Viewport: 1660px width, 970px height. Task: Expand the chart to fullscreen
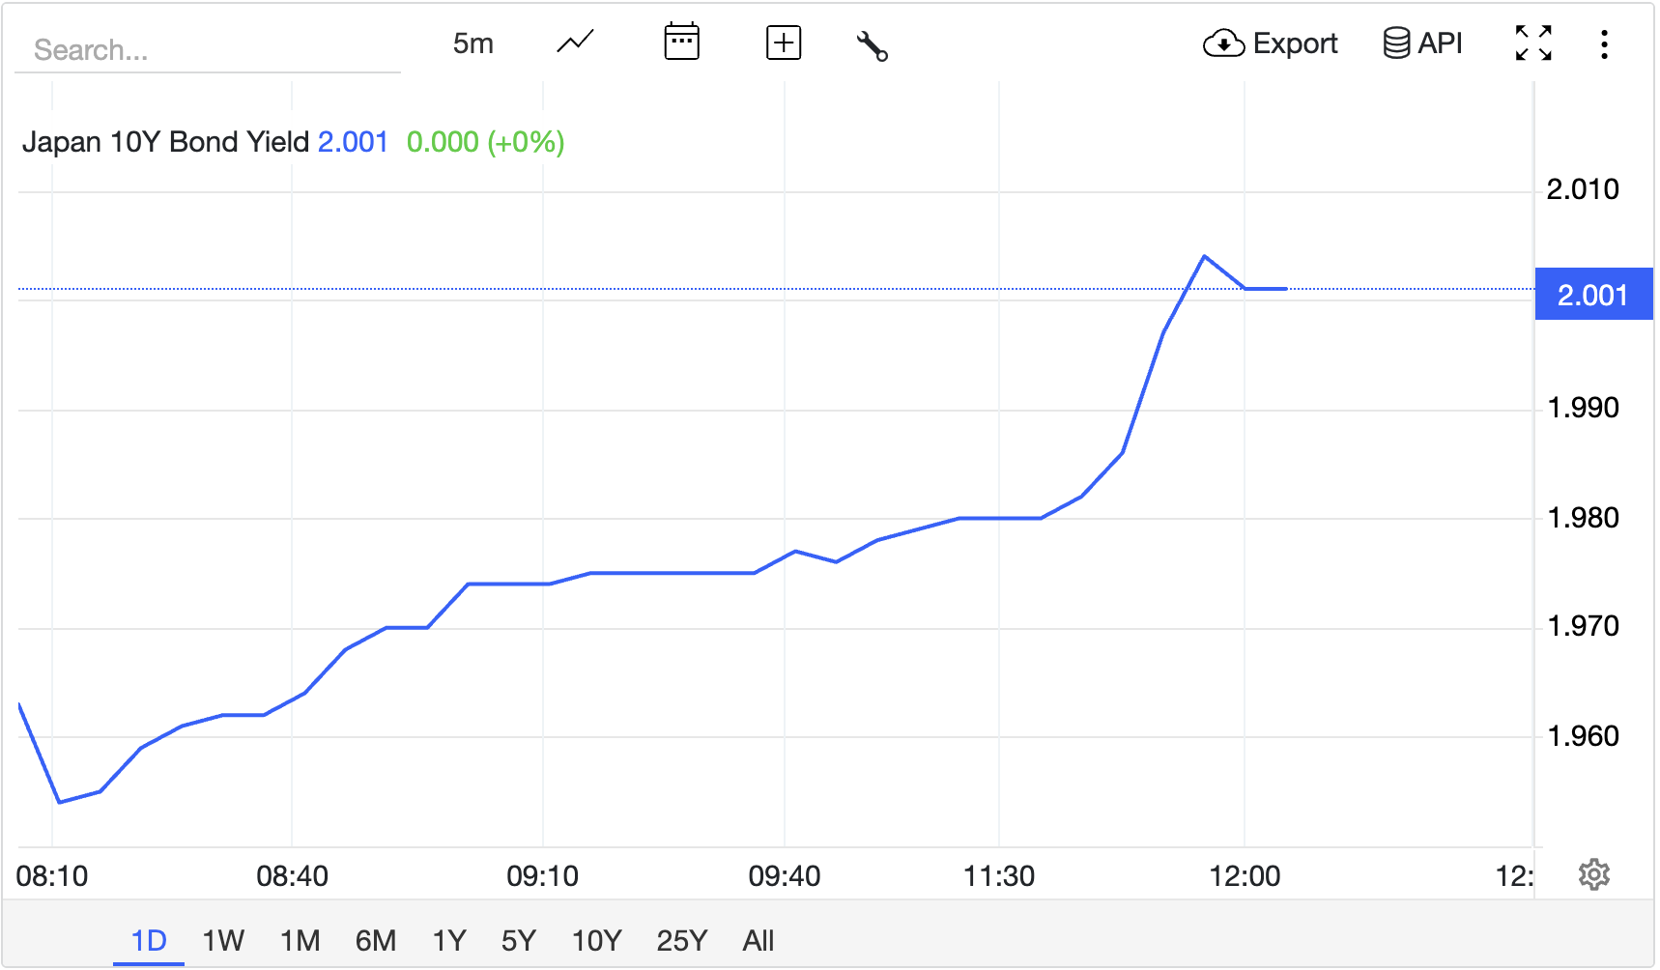[1534, 43]
